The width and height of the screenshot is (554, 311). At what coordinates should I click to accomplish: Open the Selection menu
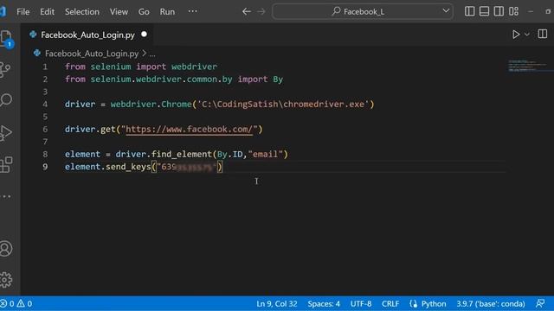coord(82,11)
